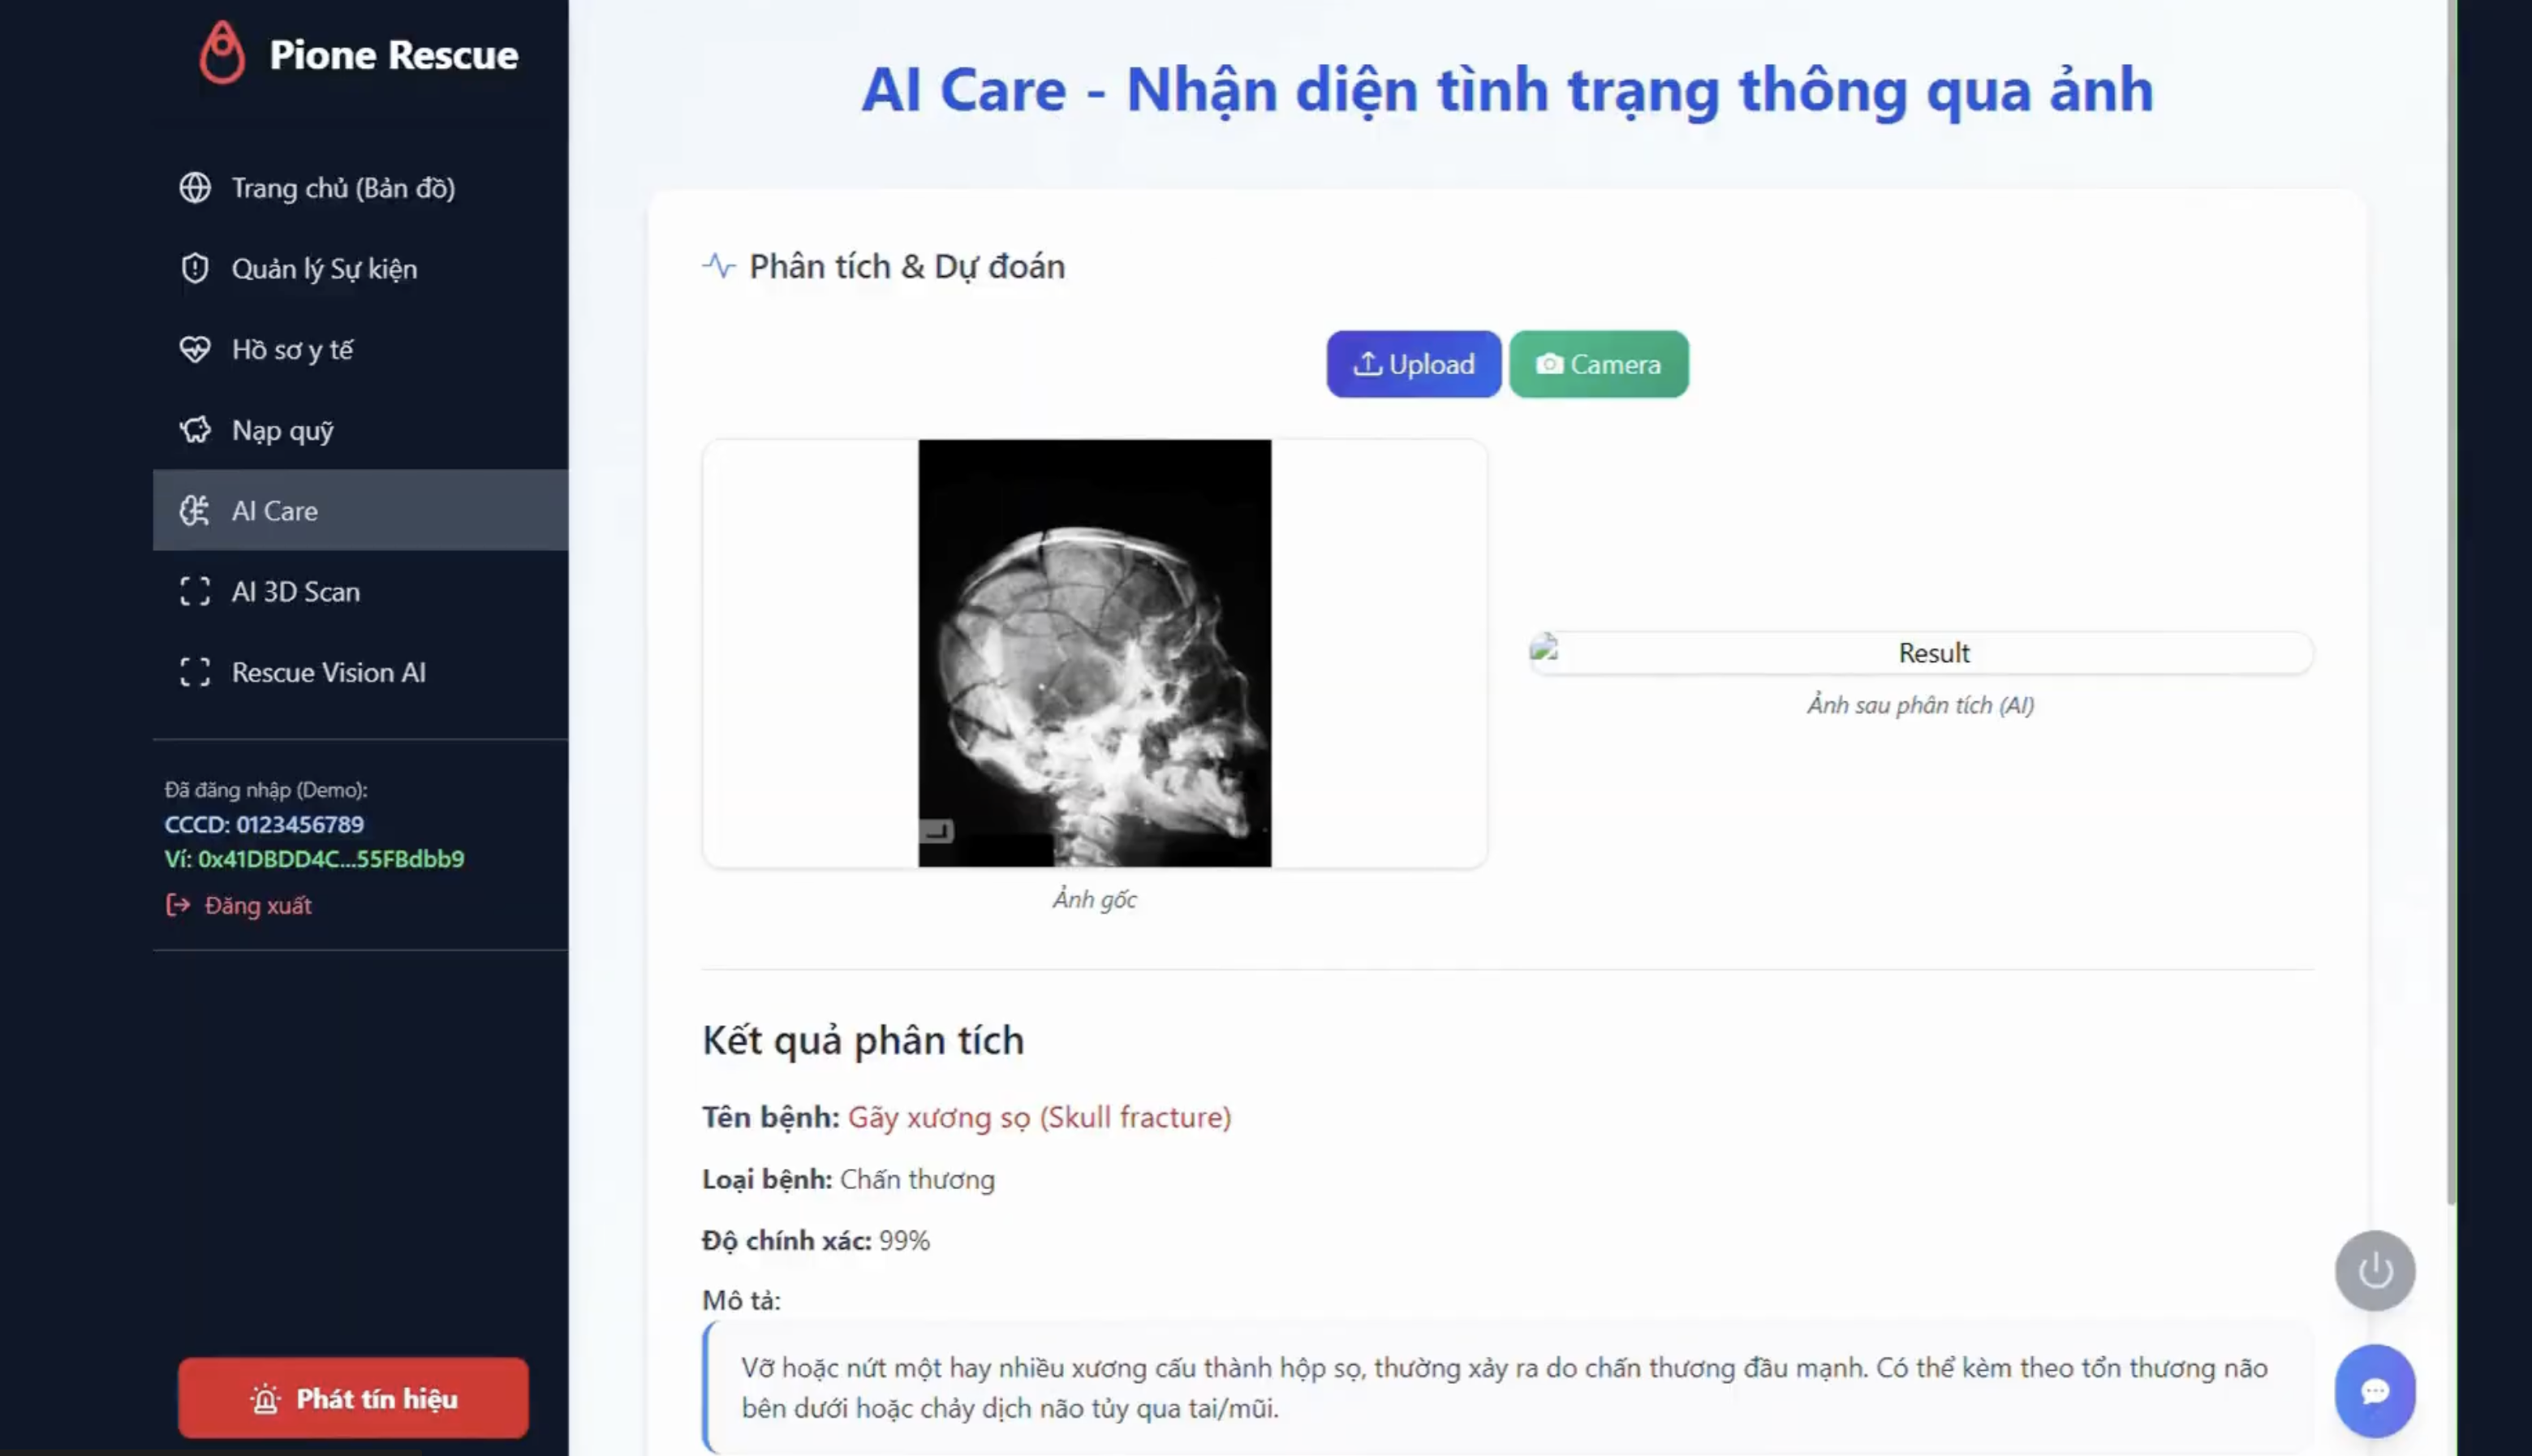2532x1456 pixels.
Task: Open Rescue Vision AI section
Action: pos(328,672)
